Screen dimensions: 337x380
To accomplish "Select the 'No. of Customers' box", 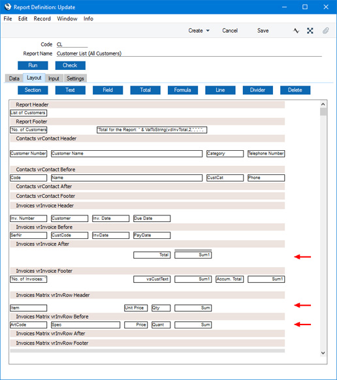I will point(28,130).
